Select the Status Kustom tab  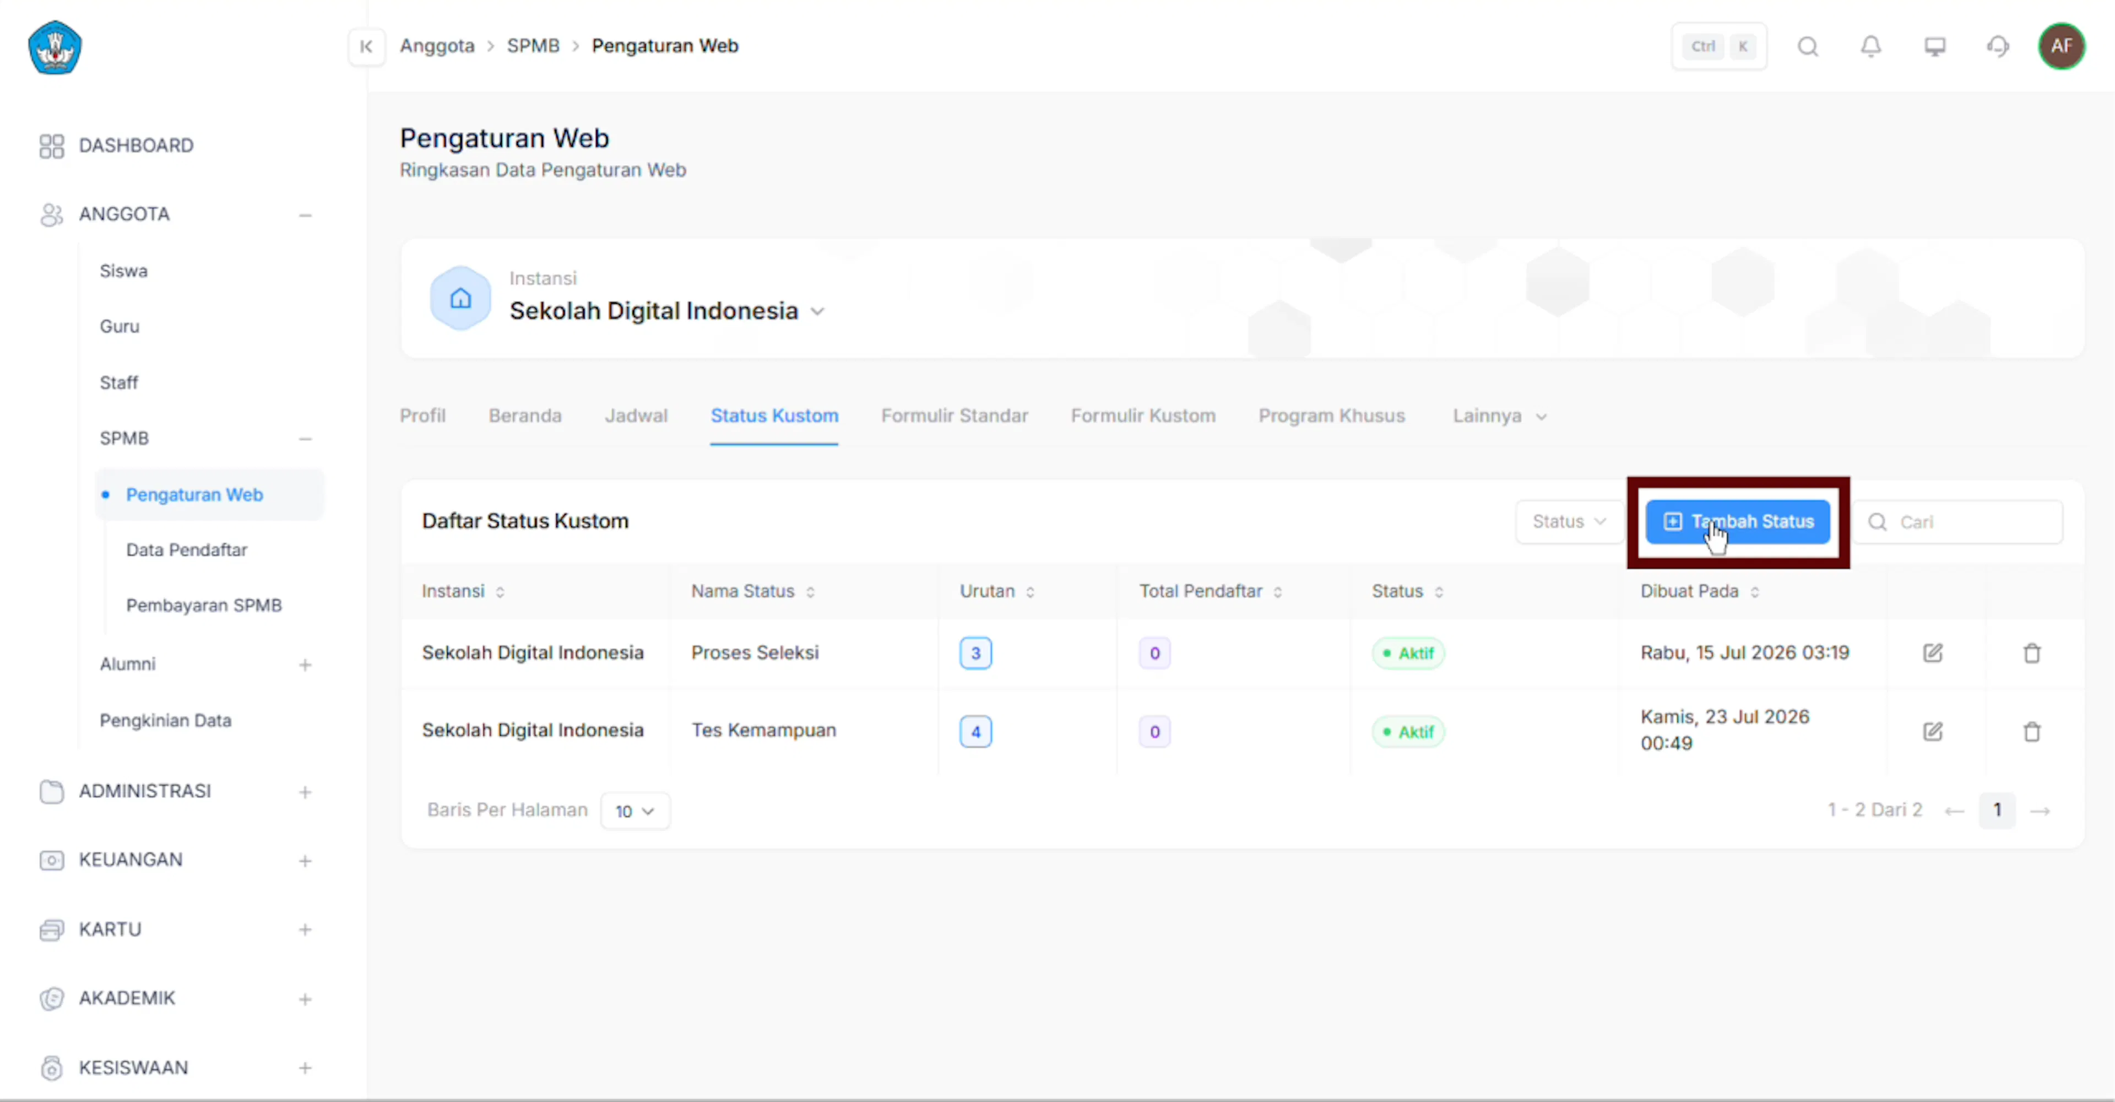[774, 415]
